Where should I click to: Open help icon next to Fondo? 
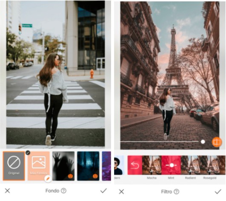63,191
